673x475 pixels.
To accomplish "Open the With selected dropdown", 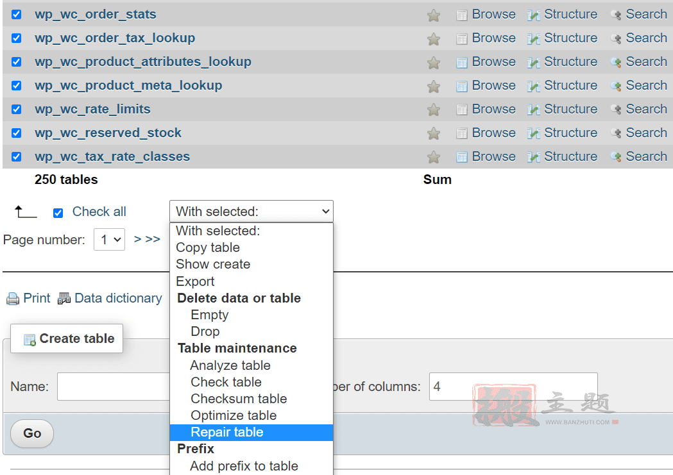I will (x=251, y=212).
